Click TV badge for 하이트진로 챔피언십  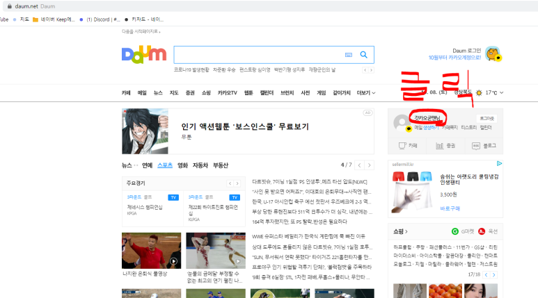[x=235, y=197]
